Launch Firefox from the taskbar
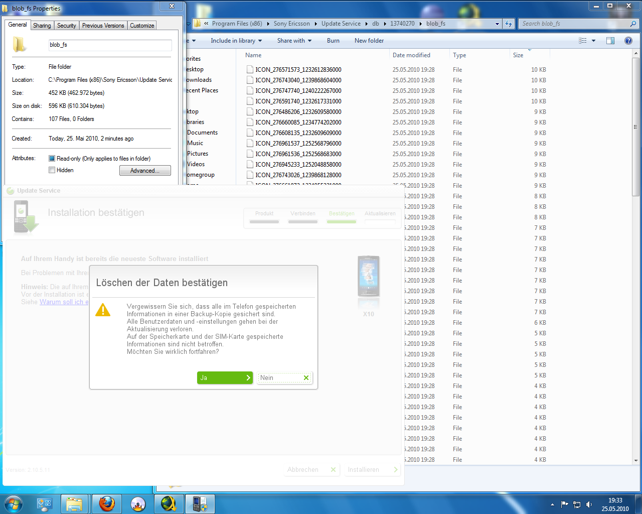 coord(106,503)
